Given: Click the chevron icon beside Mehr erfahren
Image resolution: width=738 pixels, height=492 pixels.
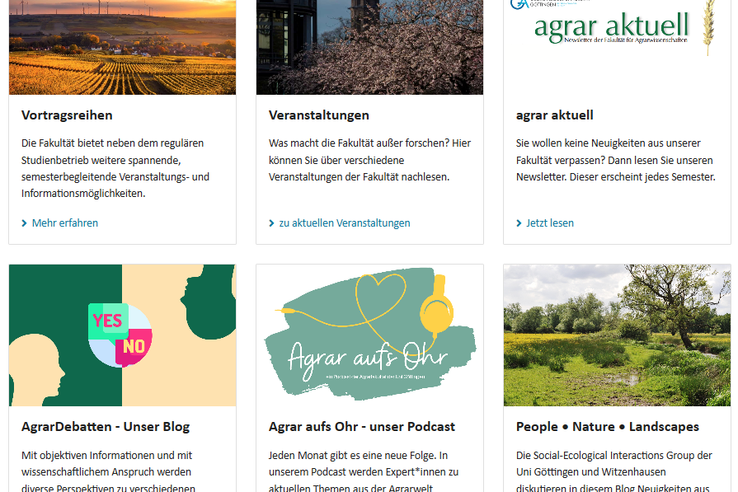Looking at the screenshot, I should coord(25,223).
